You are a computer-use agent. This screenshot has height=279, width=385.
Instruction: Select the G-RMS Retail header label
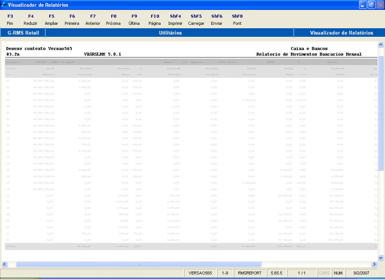[24, 33]
